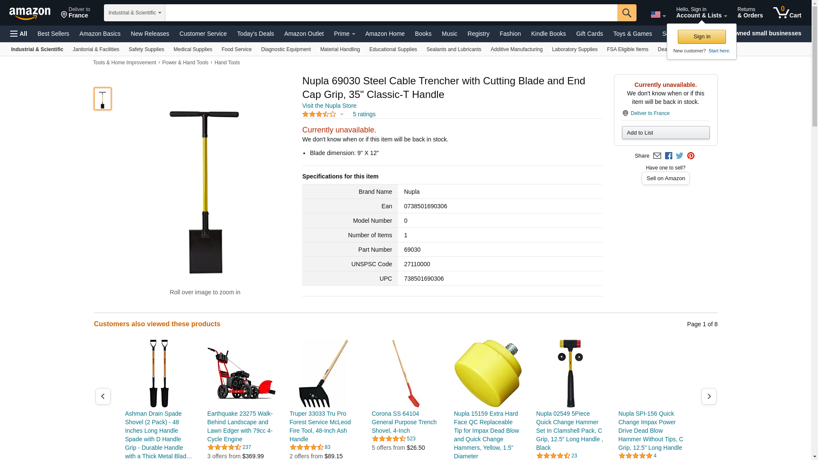The width and height of the screenshot is (818, 460).
Task: Share on Twitter bird icon
Action: (680, 156)
